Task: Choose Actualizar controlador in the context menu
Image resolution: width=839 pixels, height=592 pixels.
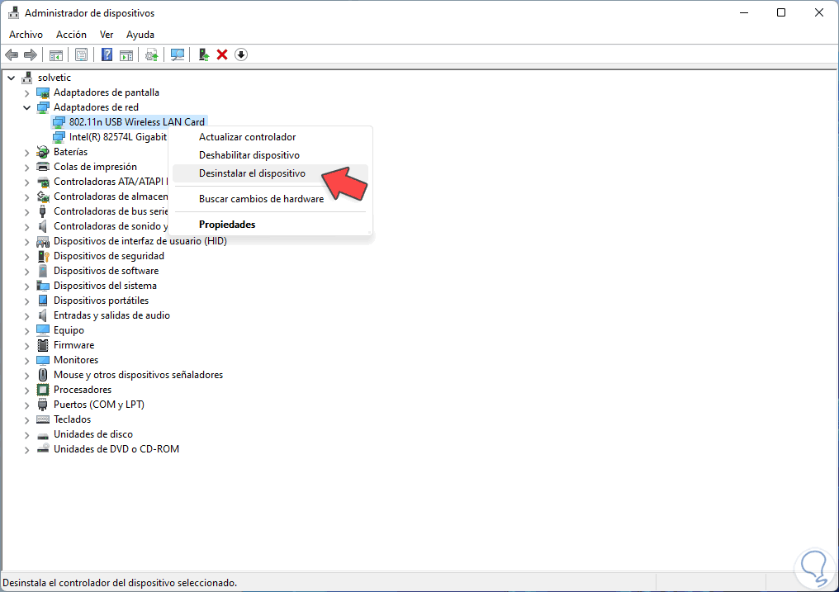Action: (270, 137)
